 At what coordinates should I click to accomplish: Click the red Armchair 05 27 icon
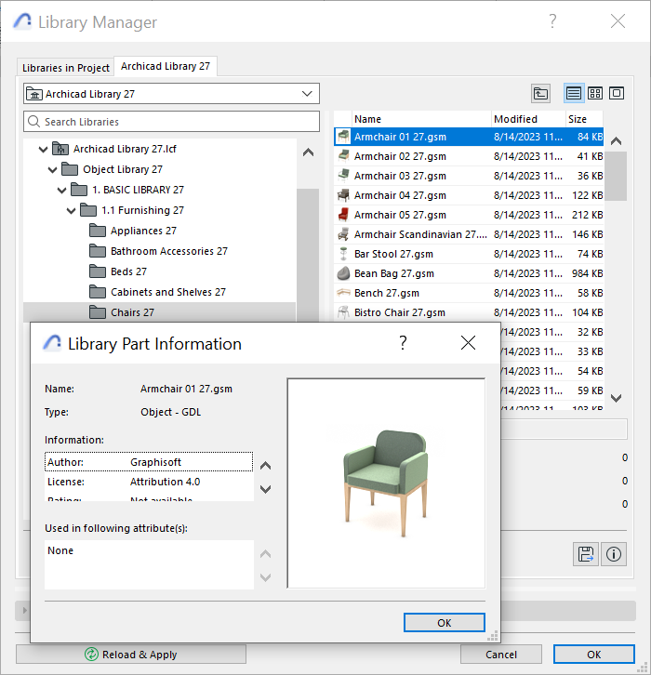pyautogui.click(x=343, y=215)
